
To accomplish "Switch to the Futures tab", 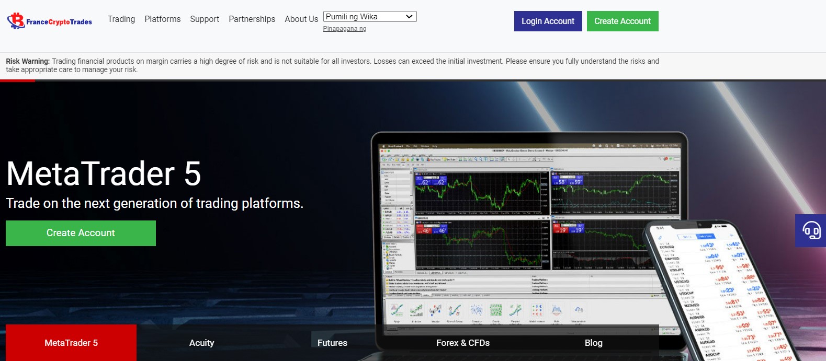I will [333, 343].
